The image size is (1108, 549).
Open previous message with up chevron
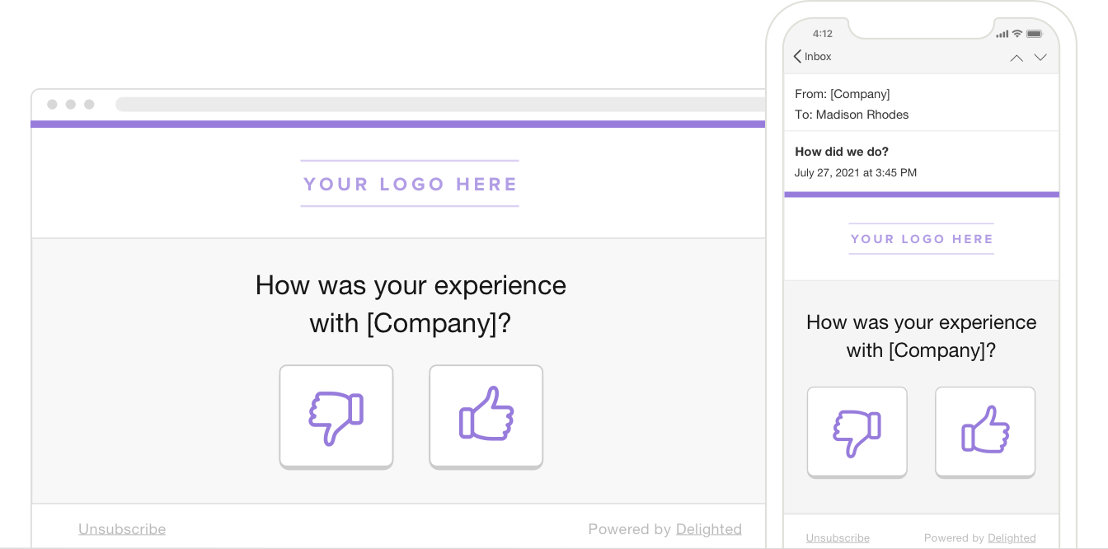click(x=1016, y=57)
